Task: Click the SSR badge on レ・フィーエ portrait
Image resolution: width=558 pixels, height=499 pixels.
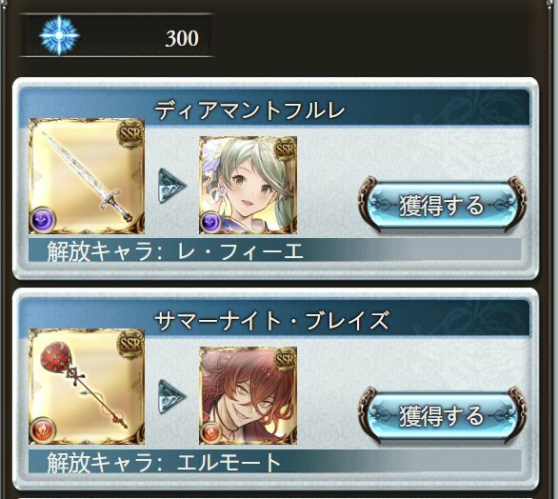Action: point(286,150)
